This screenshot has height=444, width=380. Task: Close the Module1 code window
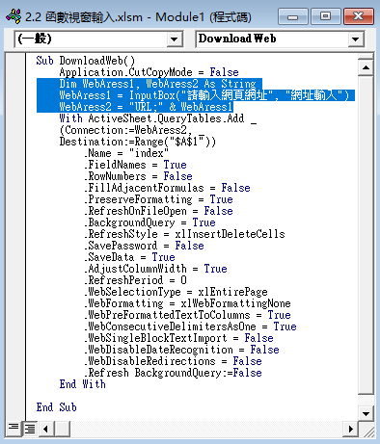[359, 16]
